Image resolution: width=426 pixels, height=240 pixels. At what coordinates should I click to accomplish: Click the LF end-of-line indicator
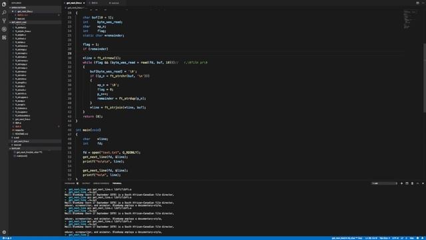click(x=402, y=238)
